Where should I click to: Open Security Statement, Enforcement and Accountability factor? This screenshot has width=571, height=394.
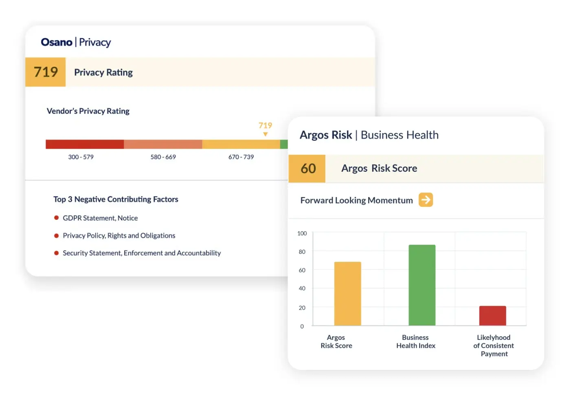[142, 253]
